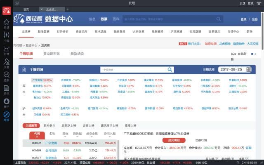Open the 行情 chart icon in sidebar
Image resolution: width=264 pixels, height=165 pixels.
(6, 49)
